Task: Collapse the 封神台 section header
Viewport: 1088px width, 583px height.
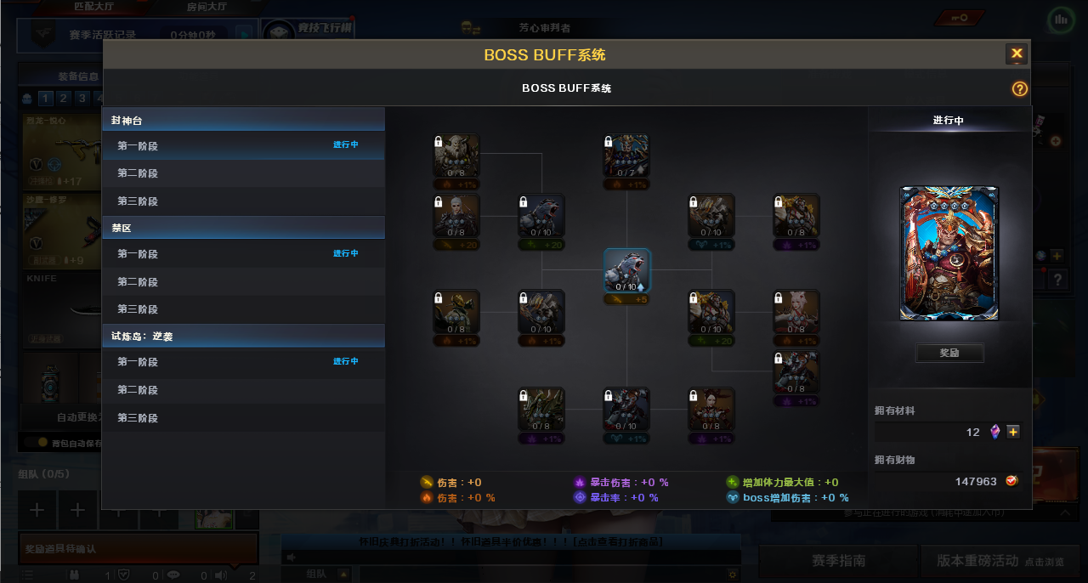Action: pos(243,121)
